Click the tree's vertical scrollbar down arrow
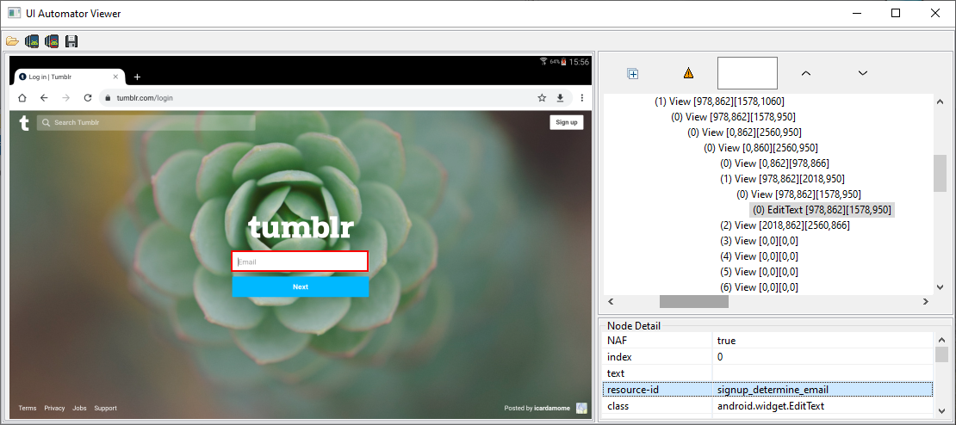 (940, 288)
